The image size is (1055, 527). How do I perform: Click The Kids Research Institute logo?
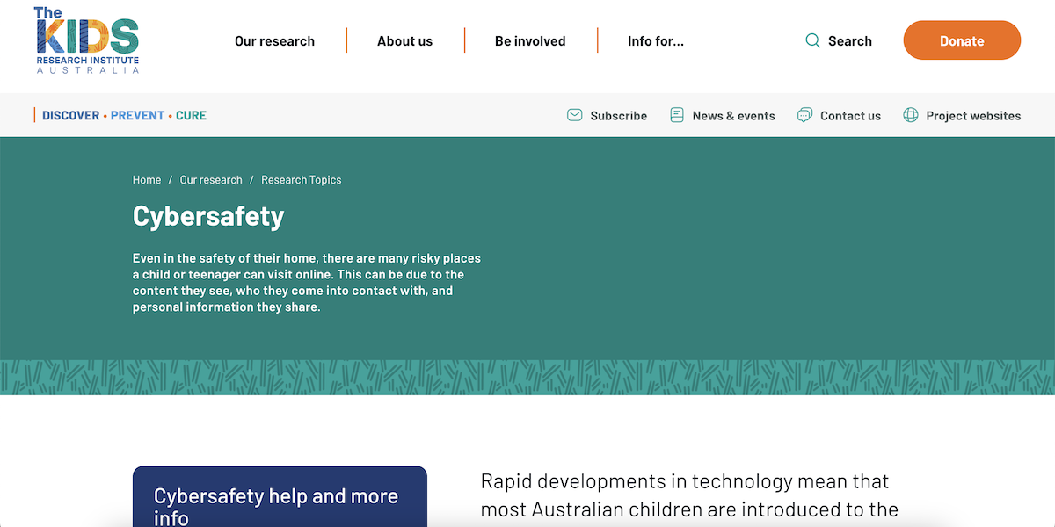point(86,40)
